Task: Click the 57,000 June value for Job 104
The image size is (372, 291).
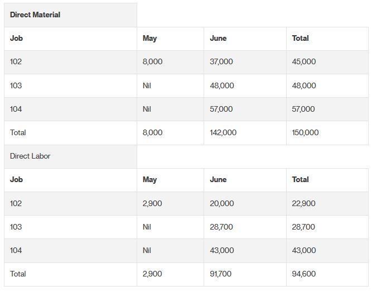Action: tap(221, 109)
